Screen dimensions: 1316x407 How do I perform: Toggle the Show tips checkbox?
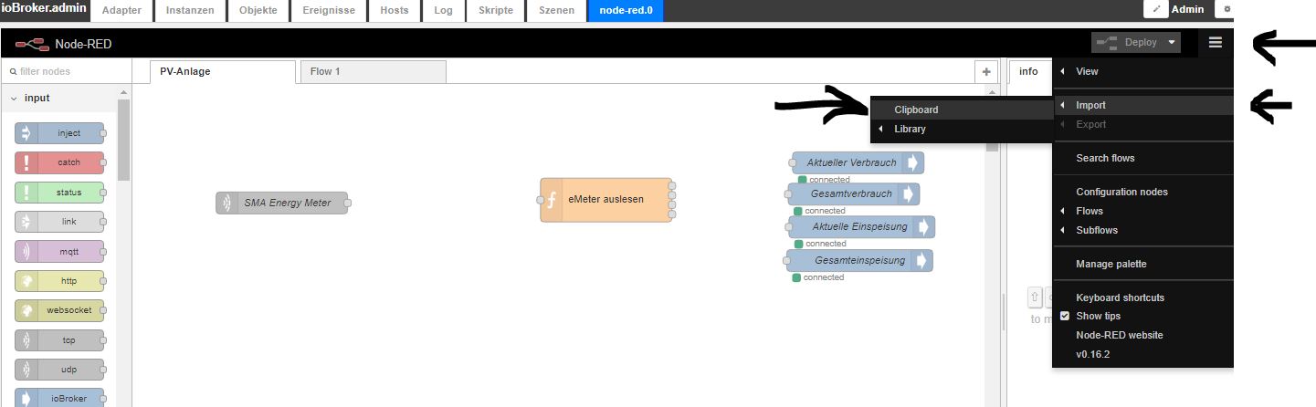click(x=1065, y=316)
